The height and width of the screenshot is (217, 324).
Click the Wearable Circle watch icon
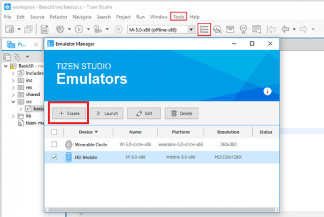pos(69,144)
